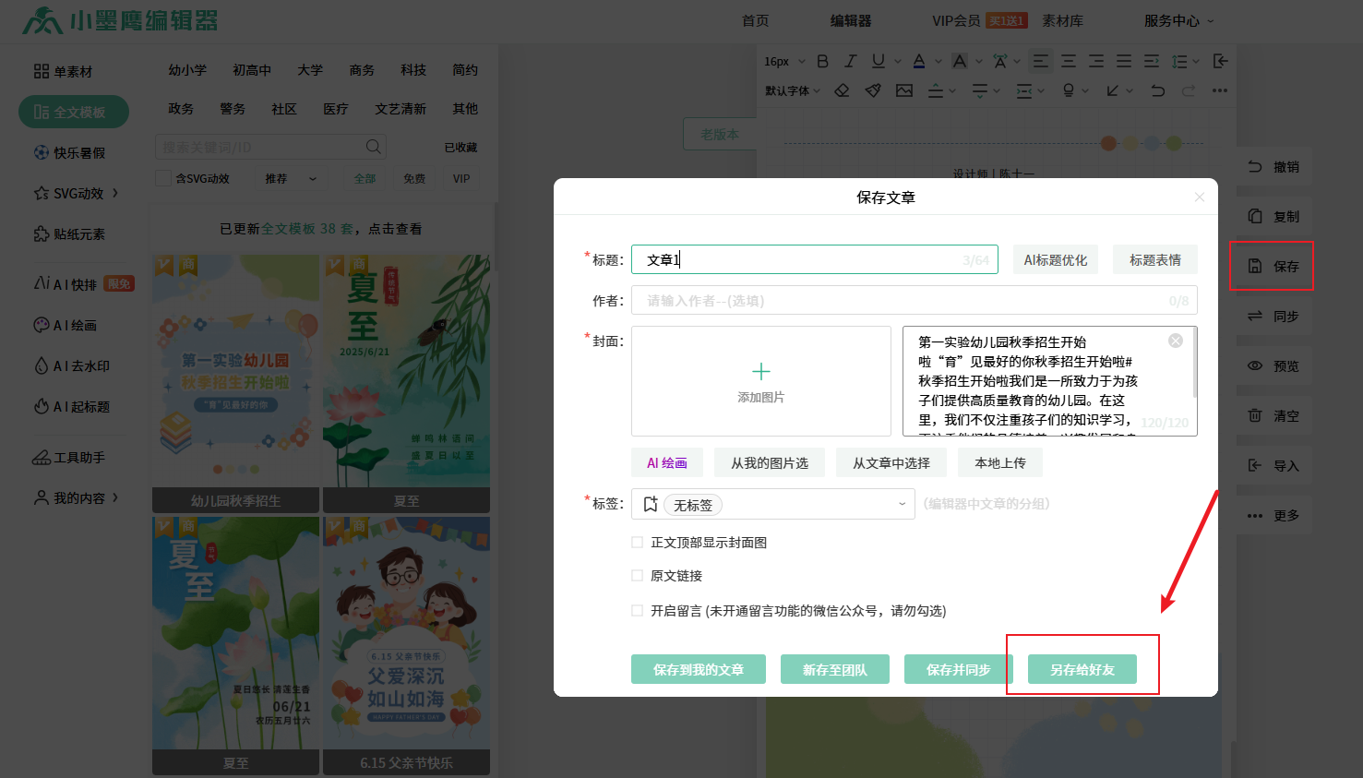
Task: Click 另存给好友 button
Action: 1082,669
